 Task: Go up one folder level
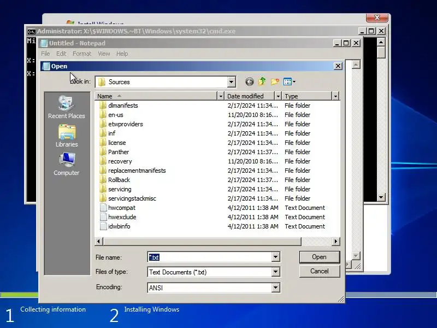pos(262,81)
